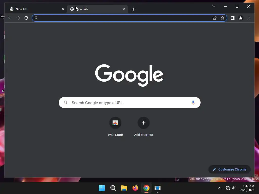Open Windows taskbar search
The image size is (259, 194).
pos(113,188)
